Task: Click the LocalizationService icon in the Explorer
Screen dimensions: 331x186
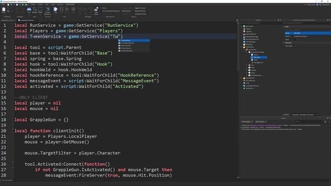Action: (x=244, y=86)
